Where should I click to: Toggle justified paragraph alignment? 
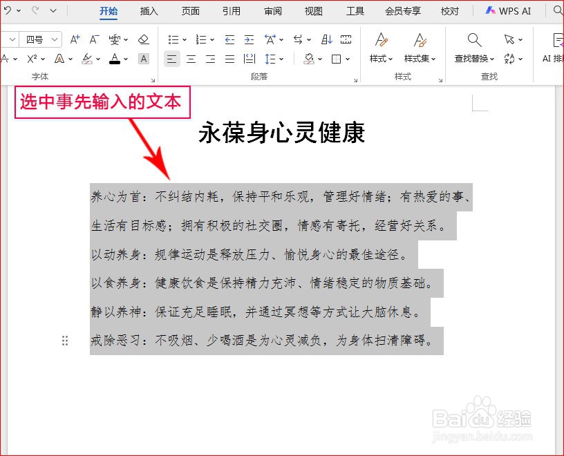229,59
